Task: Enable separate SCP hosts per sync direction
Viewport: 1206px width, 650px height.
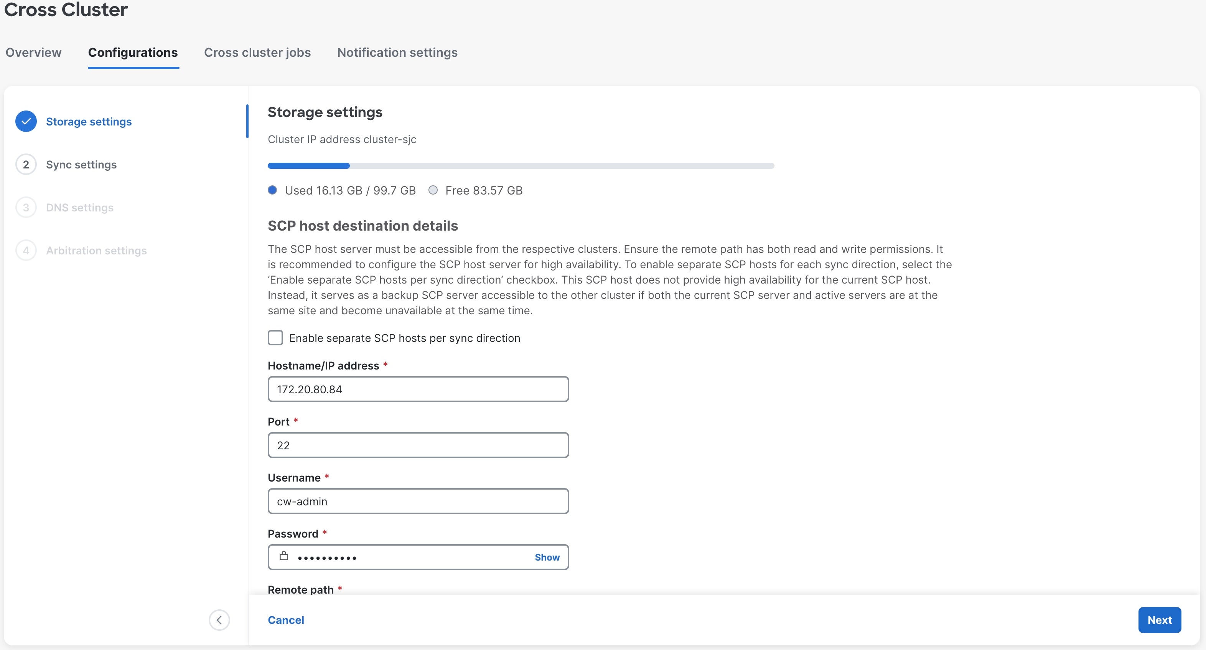Action: point(275,338)
